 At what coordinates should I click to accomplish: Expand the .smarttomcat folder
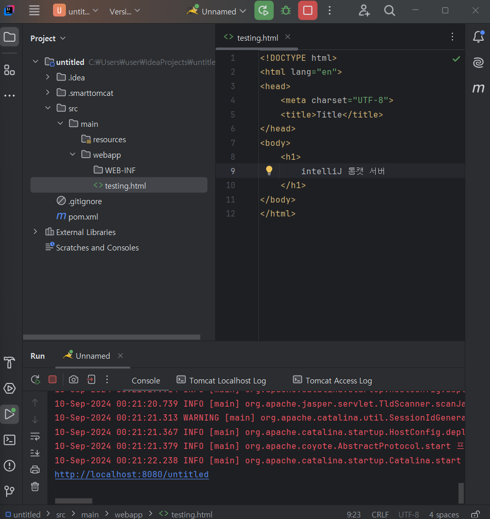click(x=48, y=92)
